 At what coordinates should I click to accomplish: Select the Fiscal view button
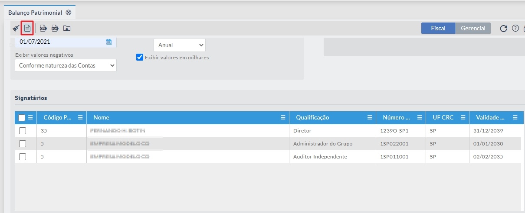click(x=438, y=28)
